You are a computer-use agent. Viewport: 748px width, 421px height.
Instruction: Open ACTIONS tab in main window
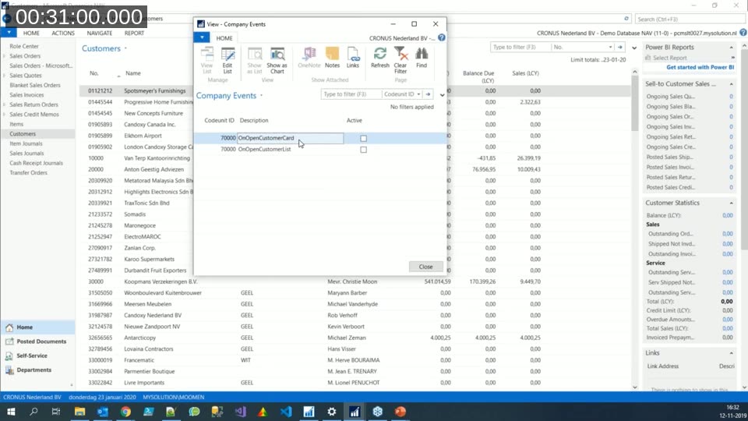tap(63, 33)
